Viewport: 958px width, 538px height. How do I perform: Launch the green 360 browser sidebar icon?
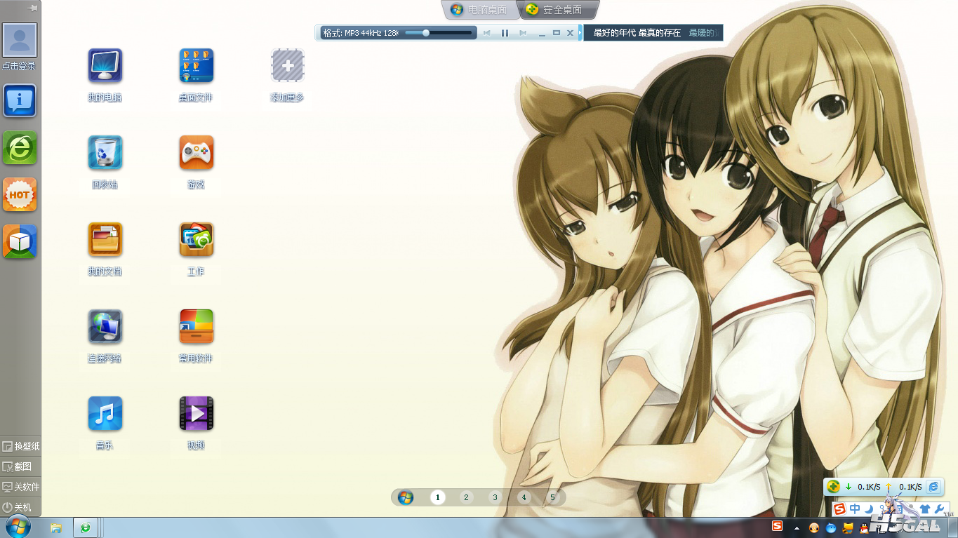(x=20, y=148)
